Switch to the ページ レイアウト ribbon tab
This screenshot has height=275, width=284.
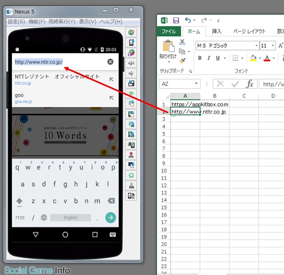pos(249,31)
